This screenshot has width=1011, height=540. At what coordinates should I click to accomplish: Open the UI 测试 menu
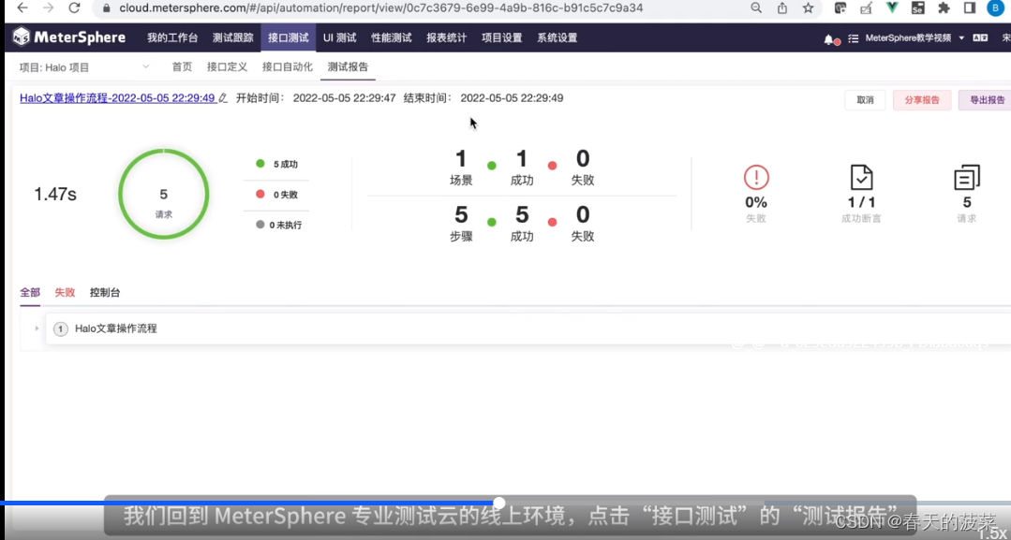click(x=340, y=38)
